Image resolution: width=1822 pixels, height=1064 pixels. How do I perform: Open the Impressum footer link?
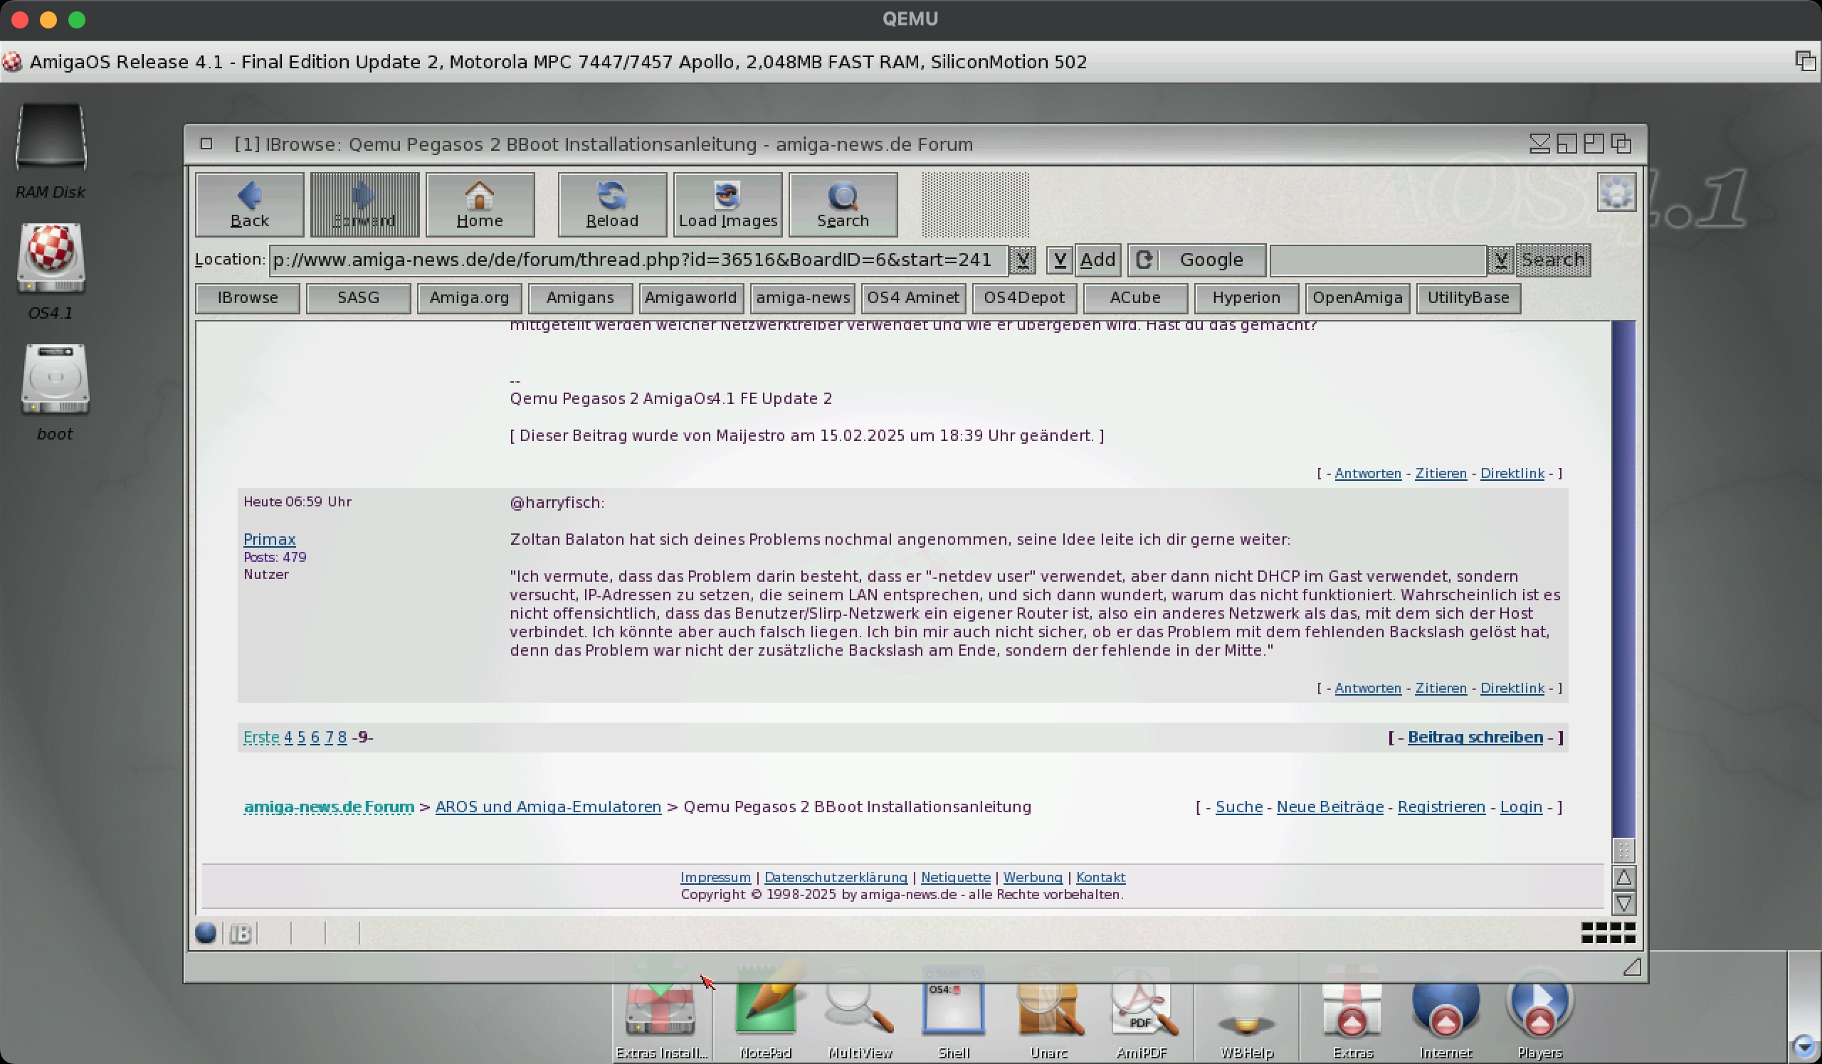point(715,878)
